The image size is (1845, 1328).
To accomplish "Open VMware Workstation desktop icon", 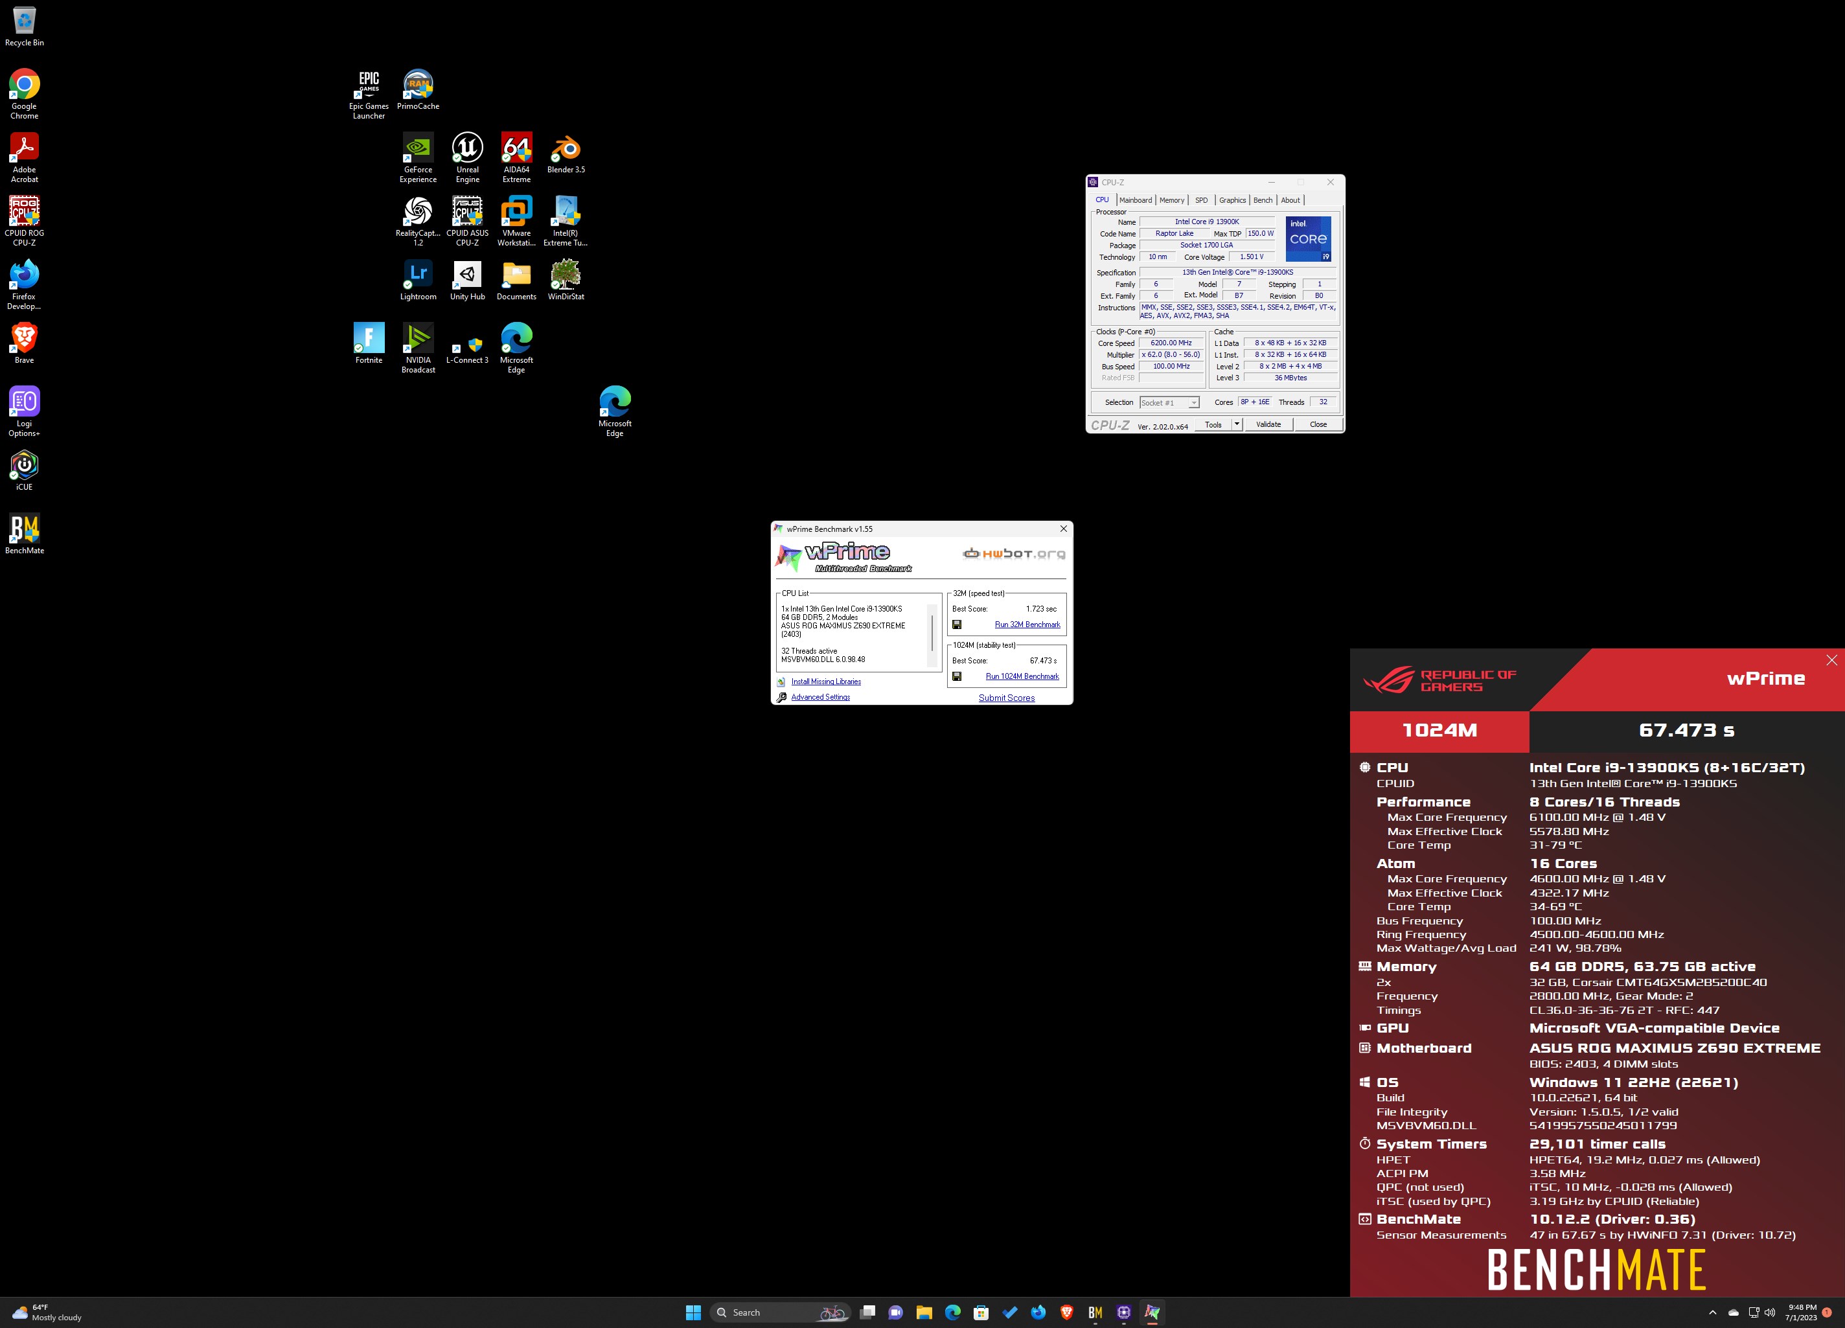I will pyautogui.click(x=516, y=221).
